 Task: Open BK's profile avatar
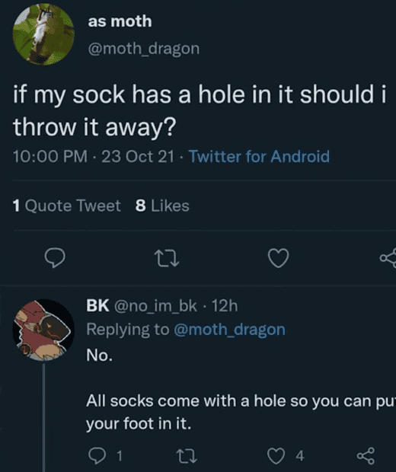click(43, 330)
